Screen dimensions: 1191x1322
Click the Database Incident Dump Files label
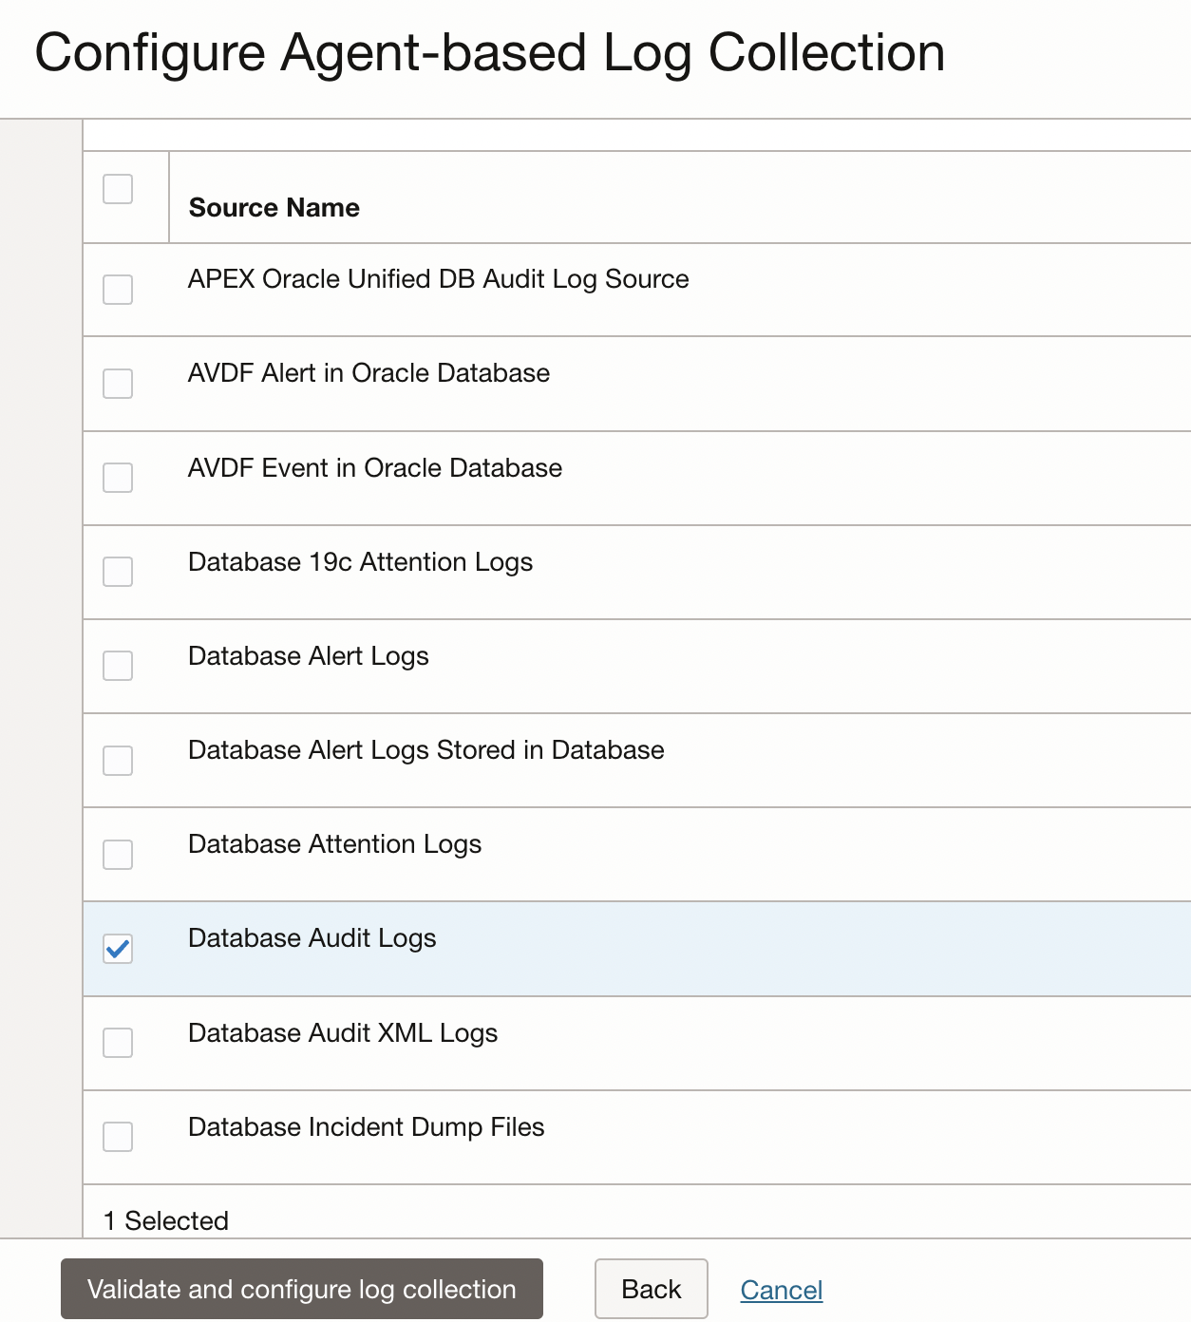[x=367, y=1127]
